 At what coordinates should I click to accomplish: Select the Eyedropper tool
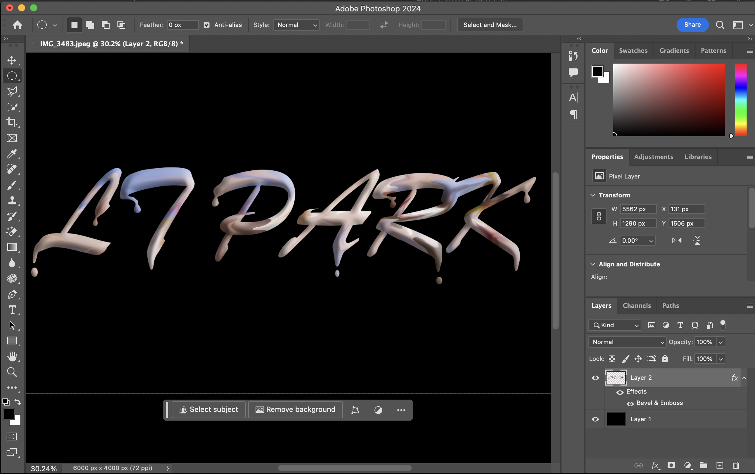pyautogui.click(x=12, y=154)
